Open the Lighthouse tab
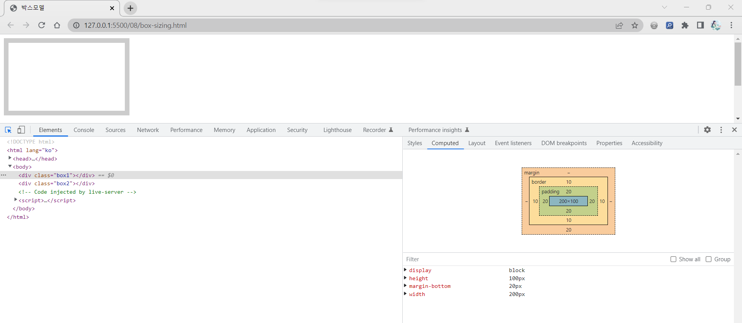Viewport: 742px width, 323px height. pyautogui.click(x=337, y=130)
